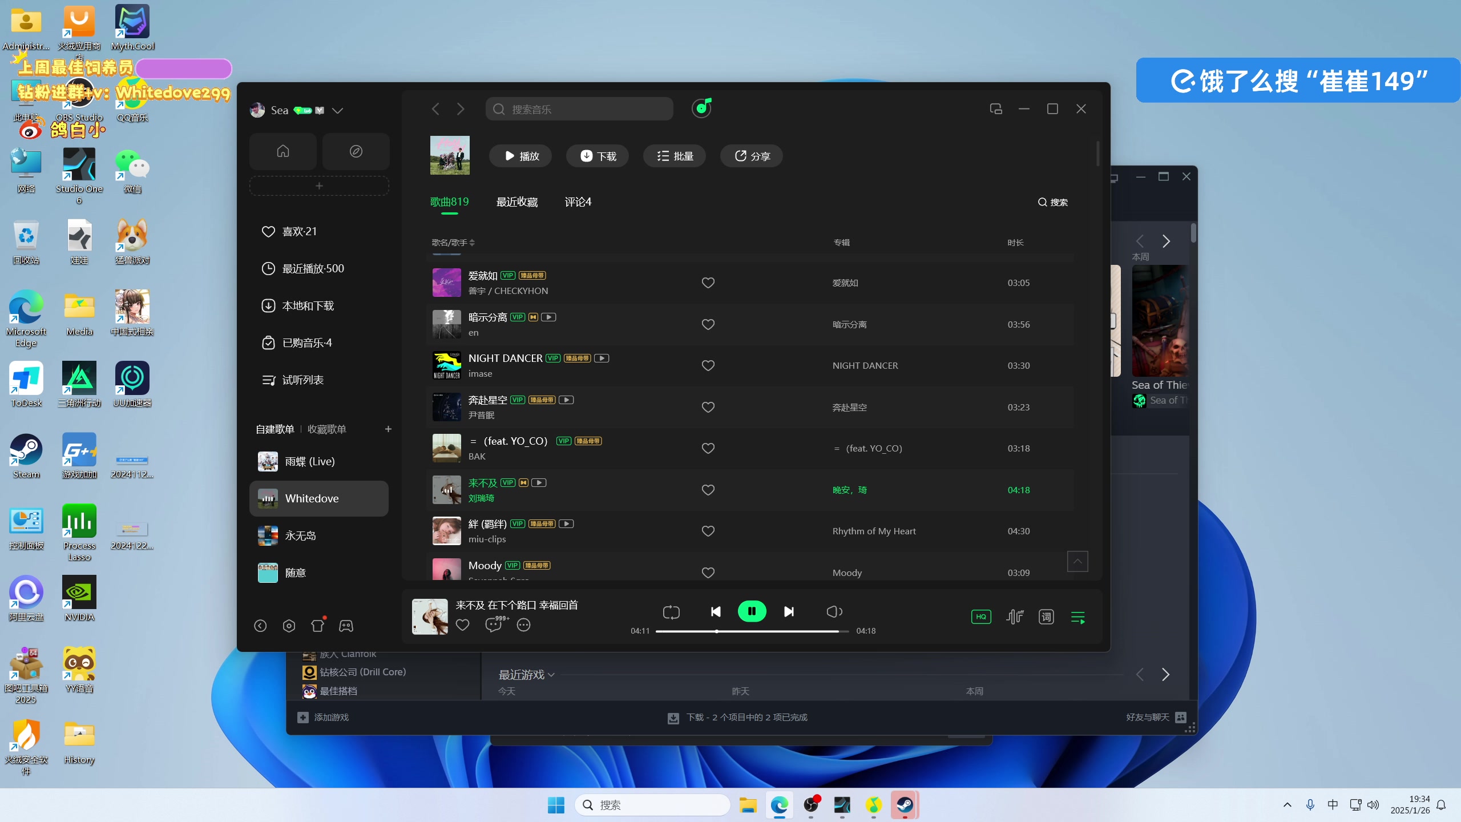Skip to the next track
Image resolution: width=1461 pixels, height=822 pixels.
pyautogui.click(x=789, y=612)
